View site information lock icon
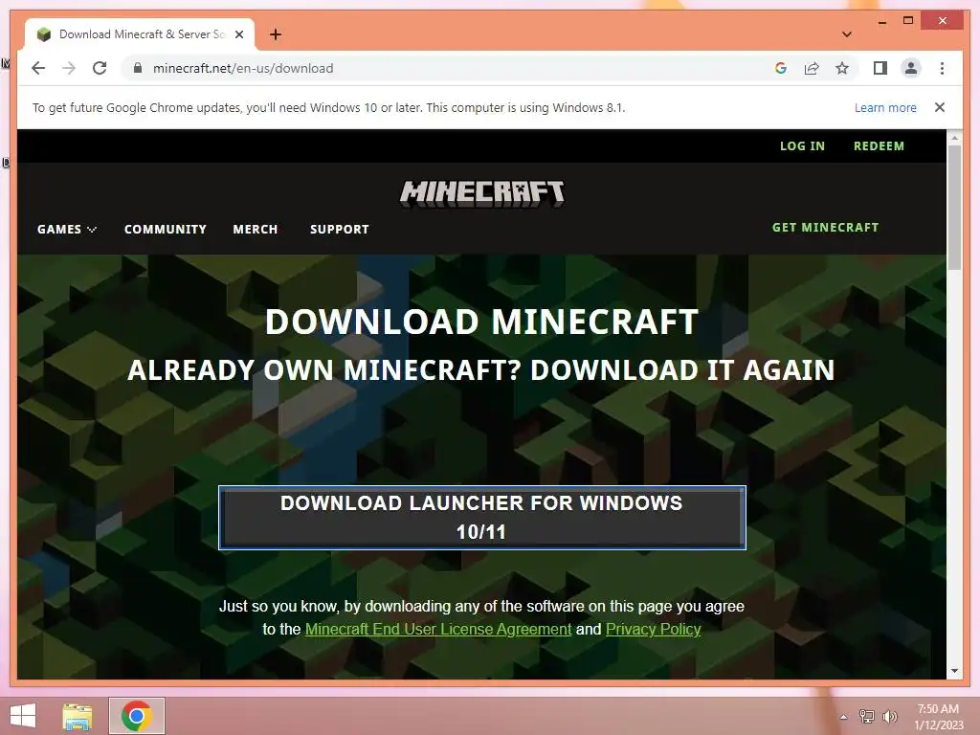The width and height of the screenshot is (980, 735). tap(138, 68)
